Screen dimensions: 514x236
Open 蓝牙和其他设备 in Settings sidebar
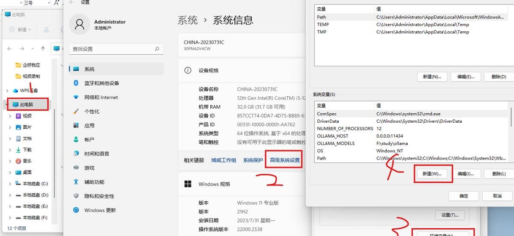pyautogui.click(x=102, y=83)
